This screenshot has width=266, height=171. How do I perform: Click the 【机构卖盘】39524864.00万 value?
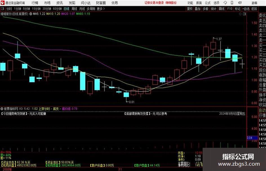(x=63, y=165)
